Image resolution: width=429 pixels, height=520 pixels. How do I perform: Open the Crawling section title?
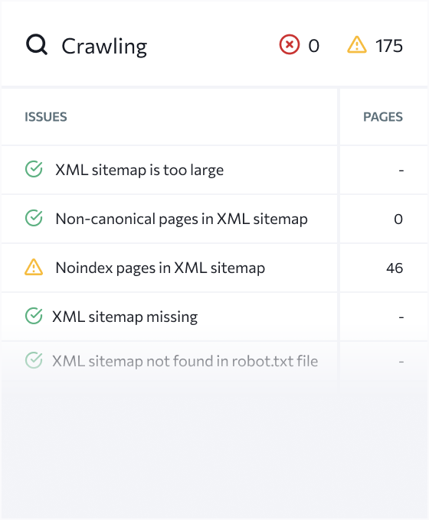pyautogui.click(x=104, y=46)
